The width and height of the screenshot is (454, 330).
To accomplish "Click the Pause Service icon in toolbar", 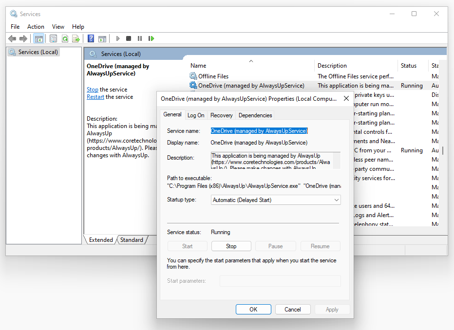I will tap(140, 38).
